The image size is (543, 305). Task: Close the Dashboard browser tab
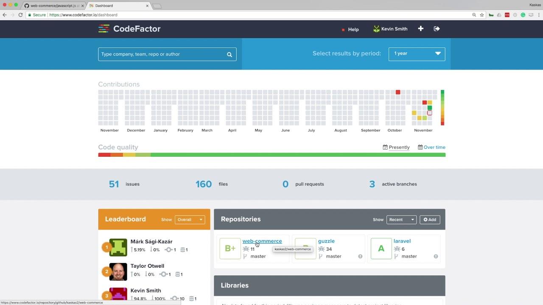[x=147, y=6]
